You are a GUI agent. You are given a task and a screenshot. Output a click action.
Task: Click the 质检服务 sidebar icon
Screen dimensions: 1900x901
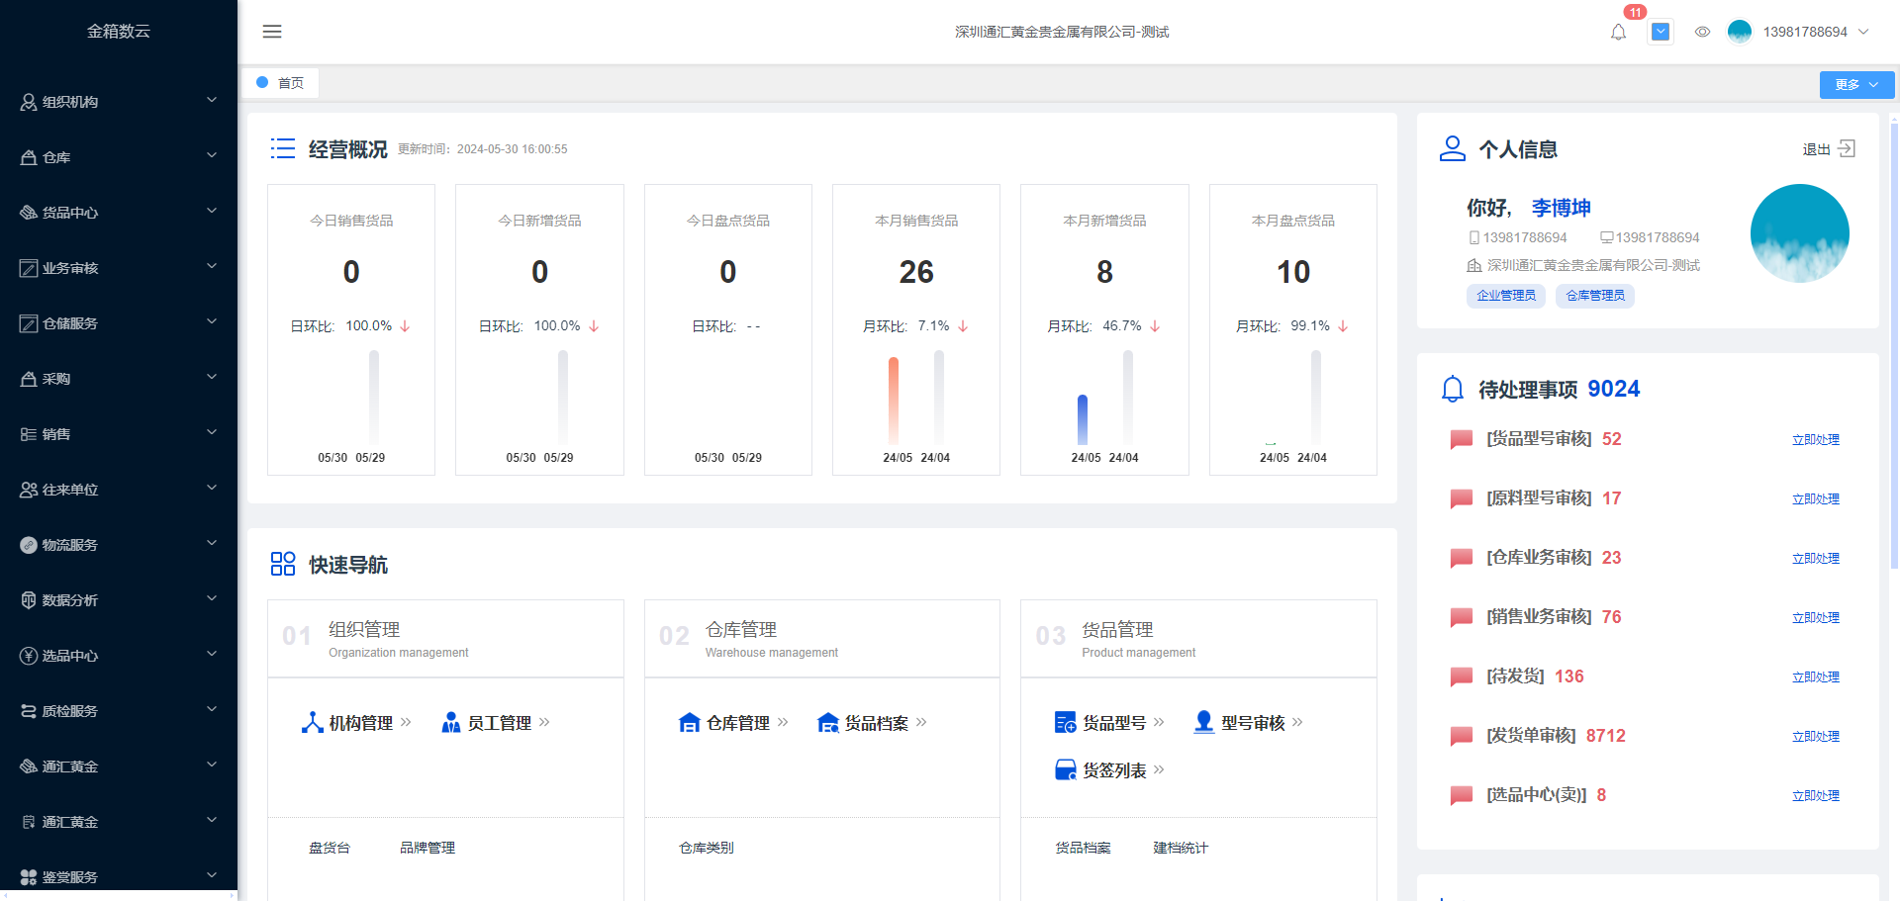(29, 711)
